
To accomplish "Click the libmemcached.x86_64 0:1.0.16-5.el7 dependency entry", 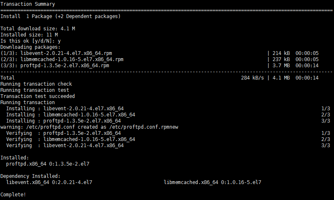I will [x=212, y=182].
